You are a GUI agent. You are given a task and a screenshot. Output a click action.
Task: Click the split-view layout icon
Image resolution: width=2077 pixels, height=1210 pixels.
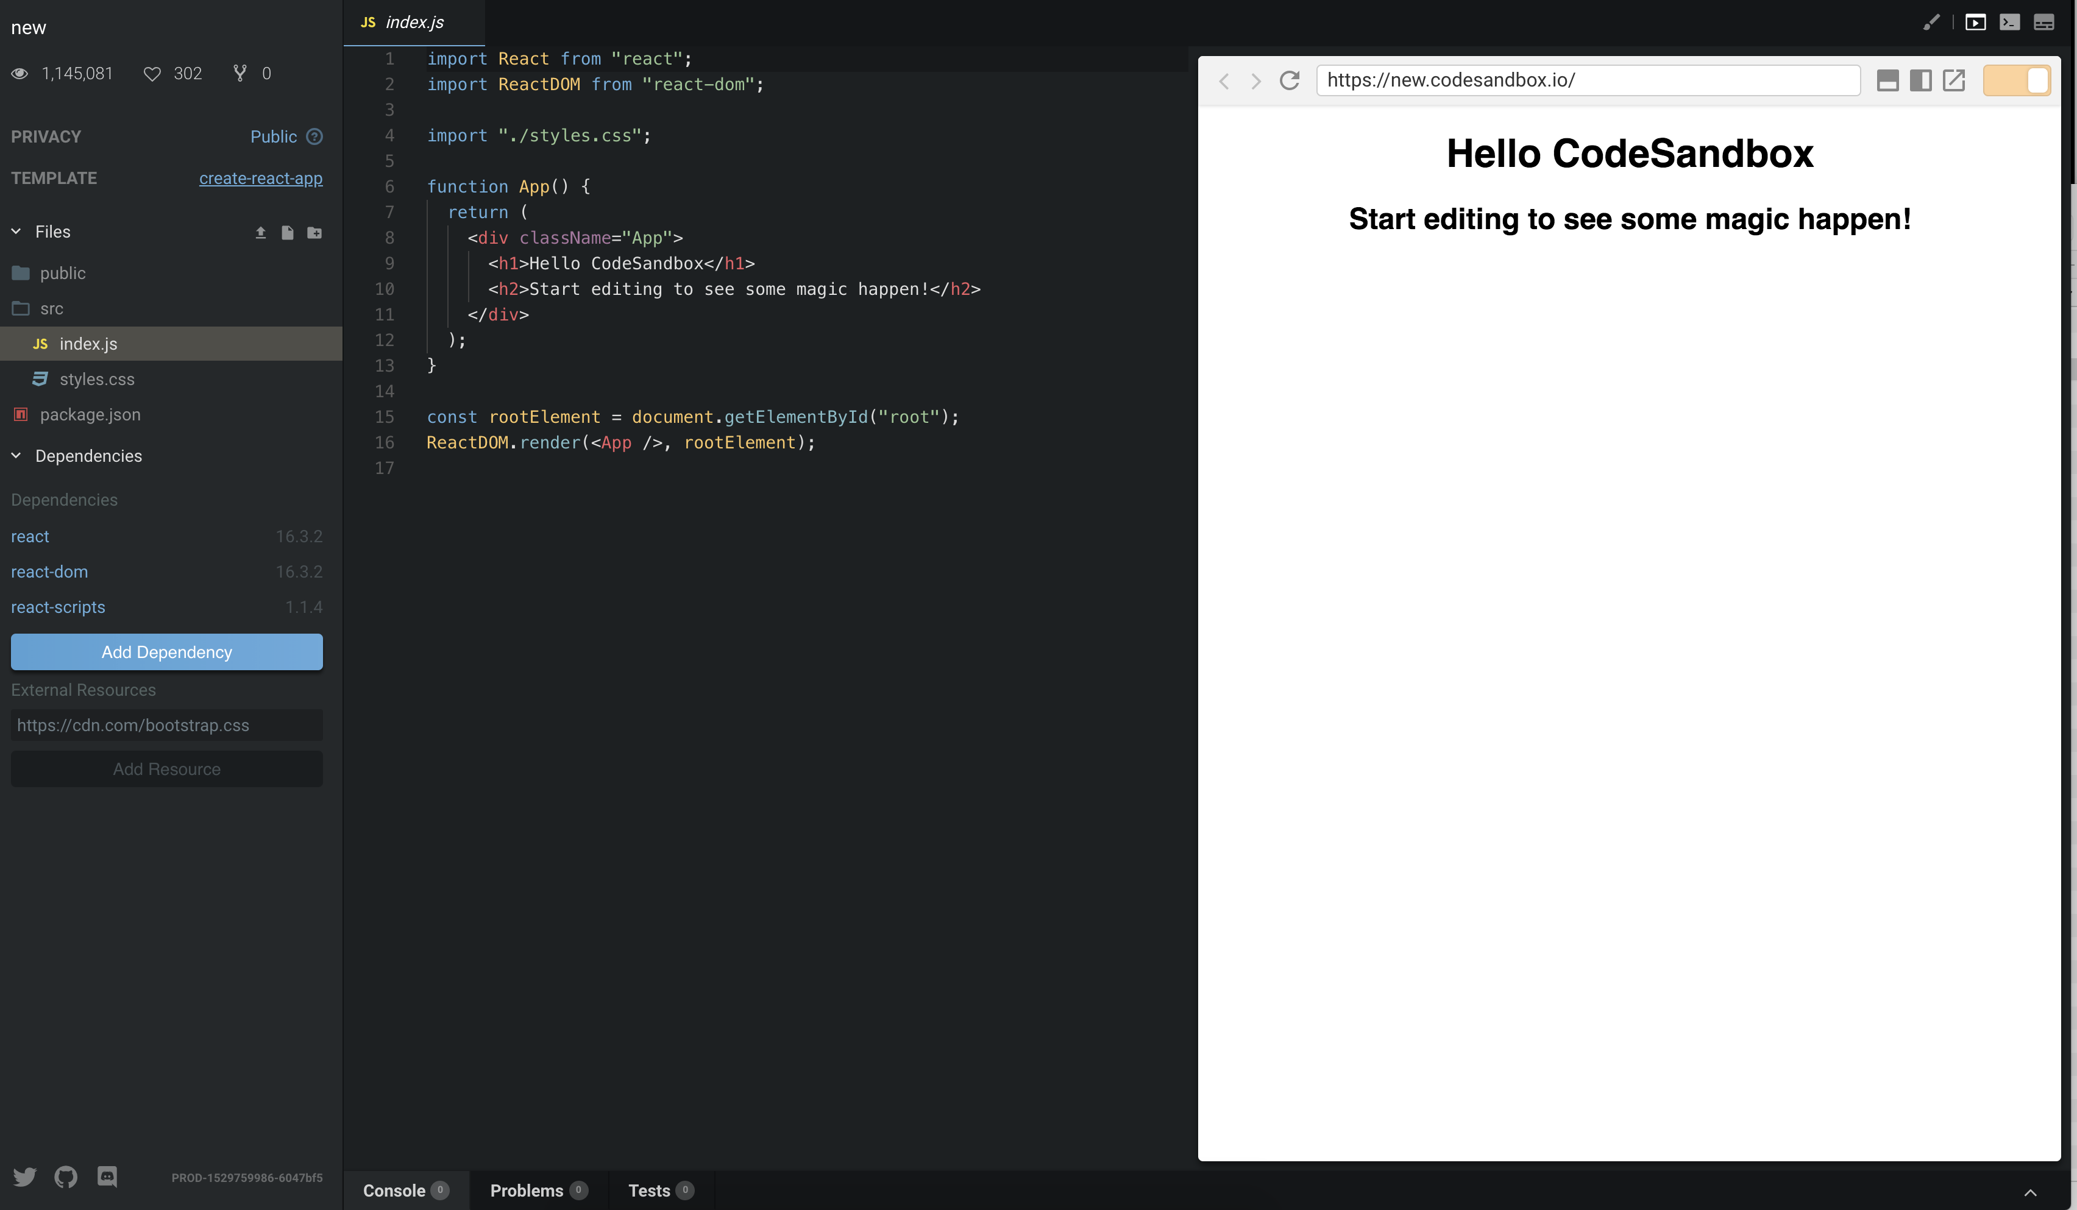[1920, 80]
